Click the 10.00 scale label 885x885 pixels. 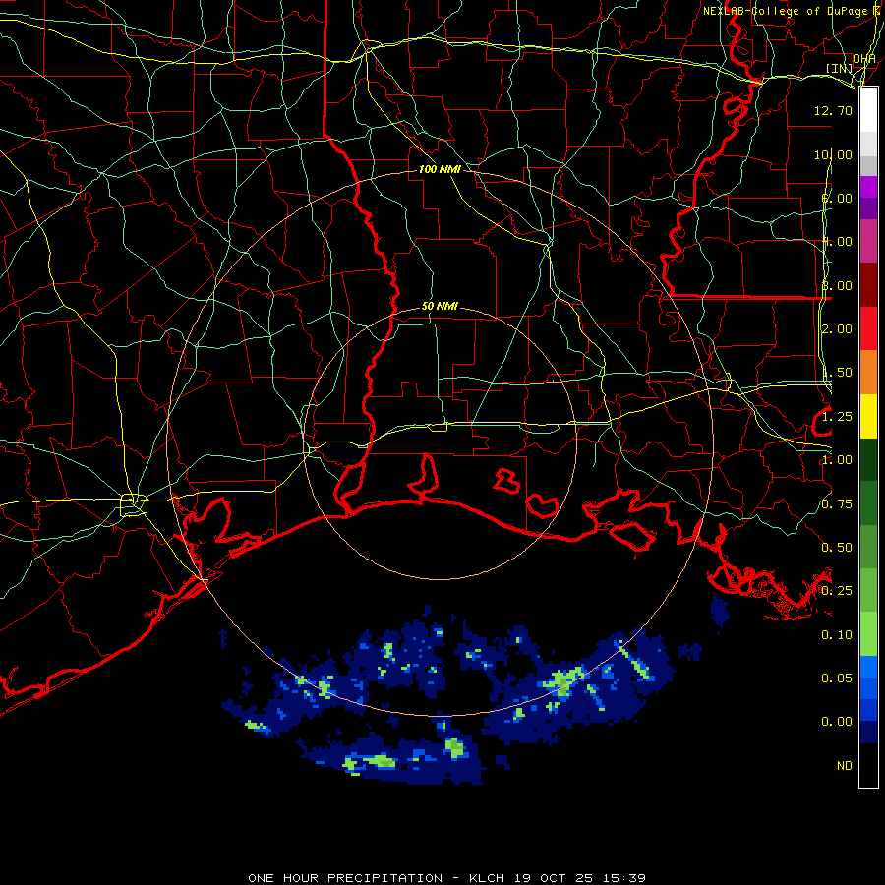click(833, 154)
